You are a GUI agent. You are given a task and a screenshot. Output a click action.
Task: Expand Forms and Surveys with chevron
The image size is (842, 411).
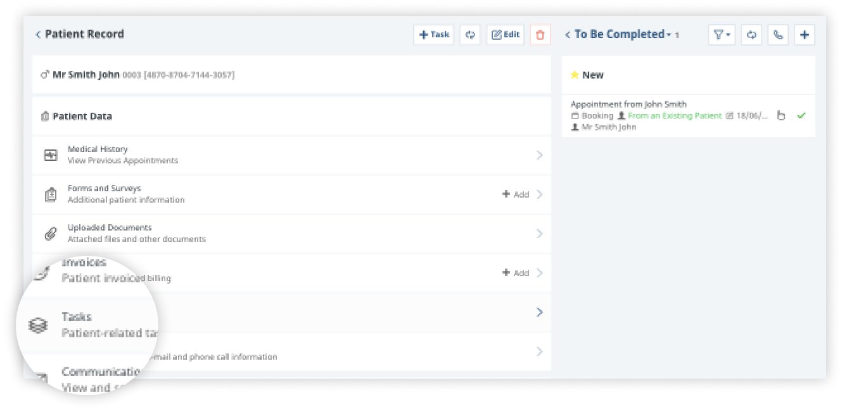click(x=539, y=194)
